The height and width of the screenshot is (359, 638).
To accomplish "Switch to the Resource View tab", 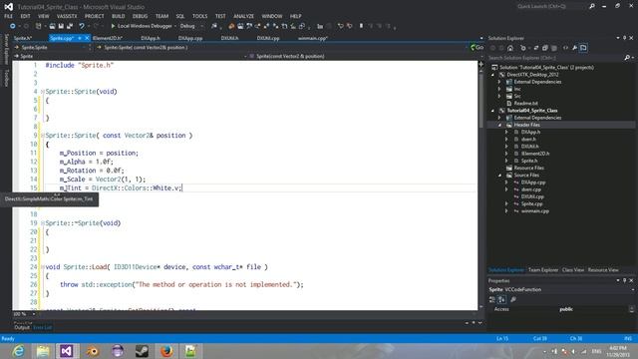I will click(603, 270).
